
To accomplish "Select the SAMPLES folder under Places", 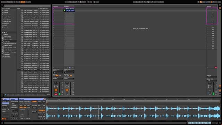I will coord(7,41).
